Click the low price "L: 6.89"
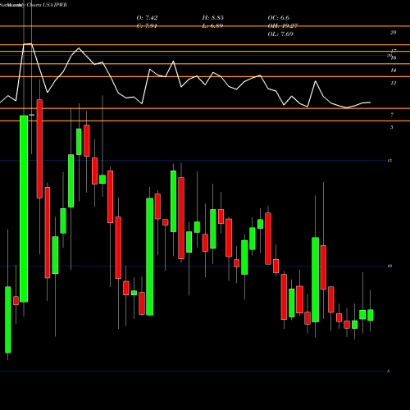 point(212,26)
